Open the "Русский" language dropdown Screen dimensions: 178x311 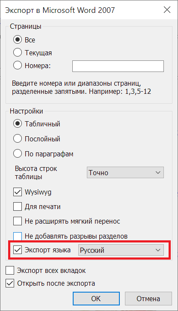[x=121, y=250]
